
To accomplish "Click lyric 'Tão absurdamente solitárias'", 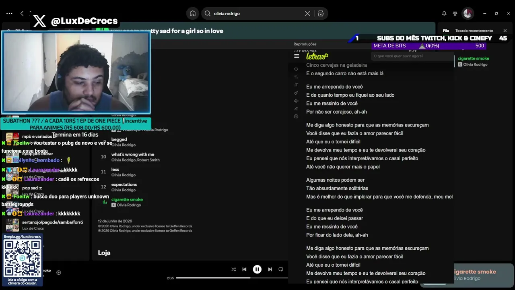I will click(x=337, y=188).
